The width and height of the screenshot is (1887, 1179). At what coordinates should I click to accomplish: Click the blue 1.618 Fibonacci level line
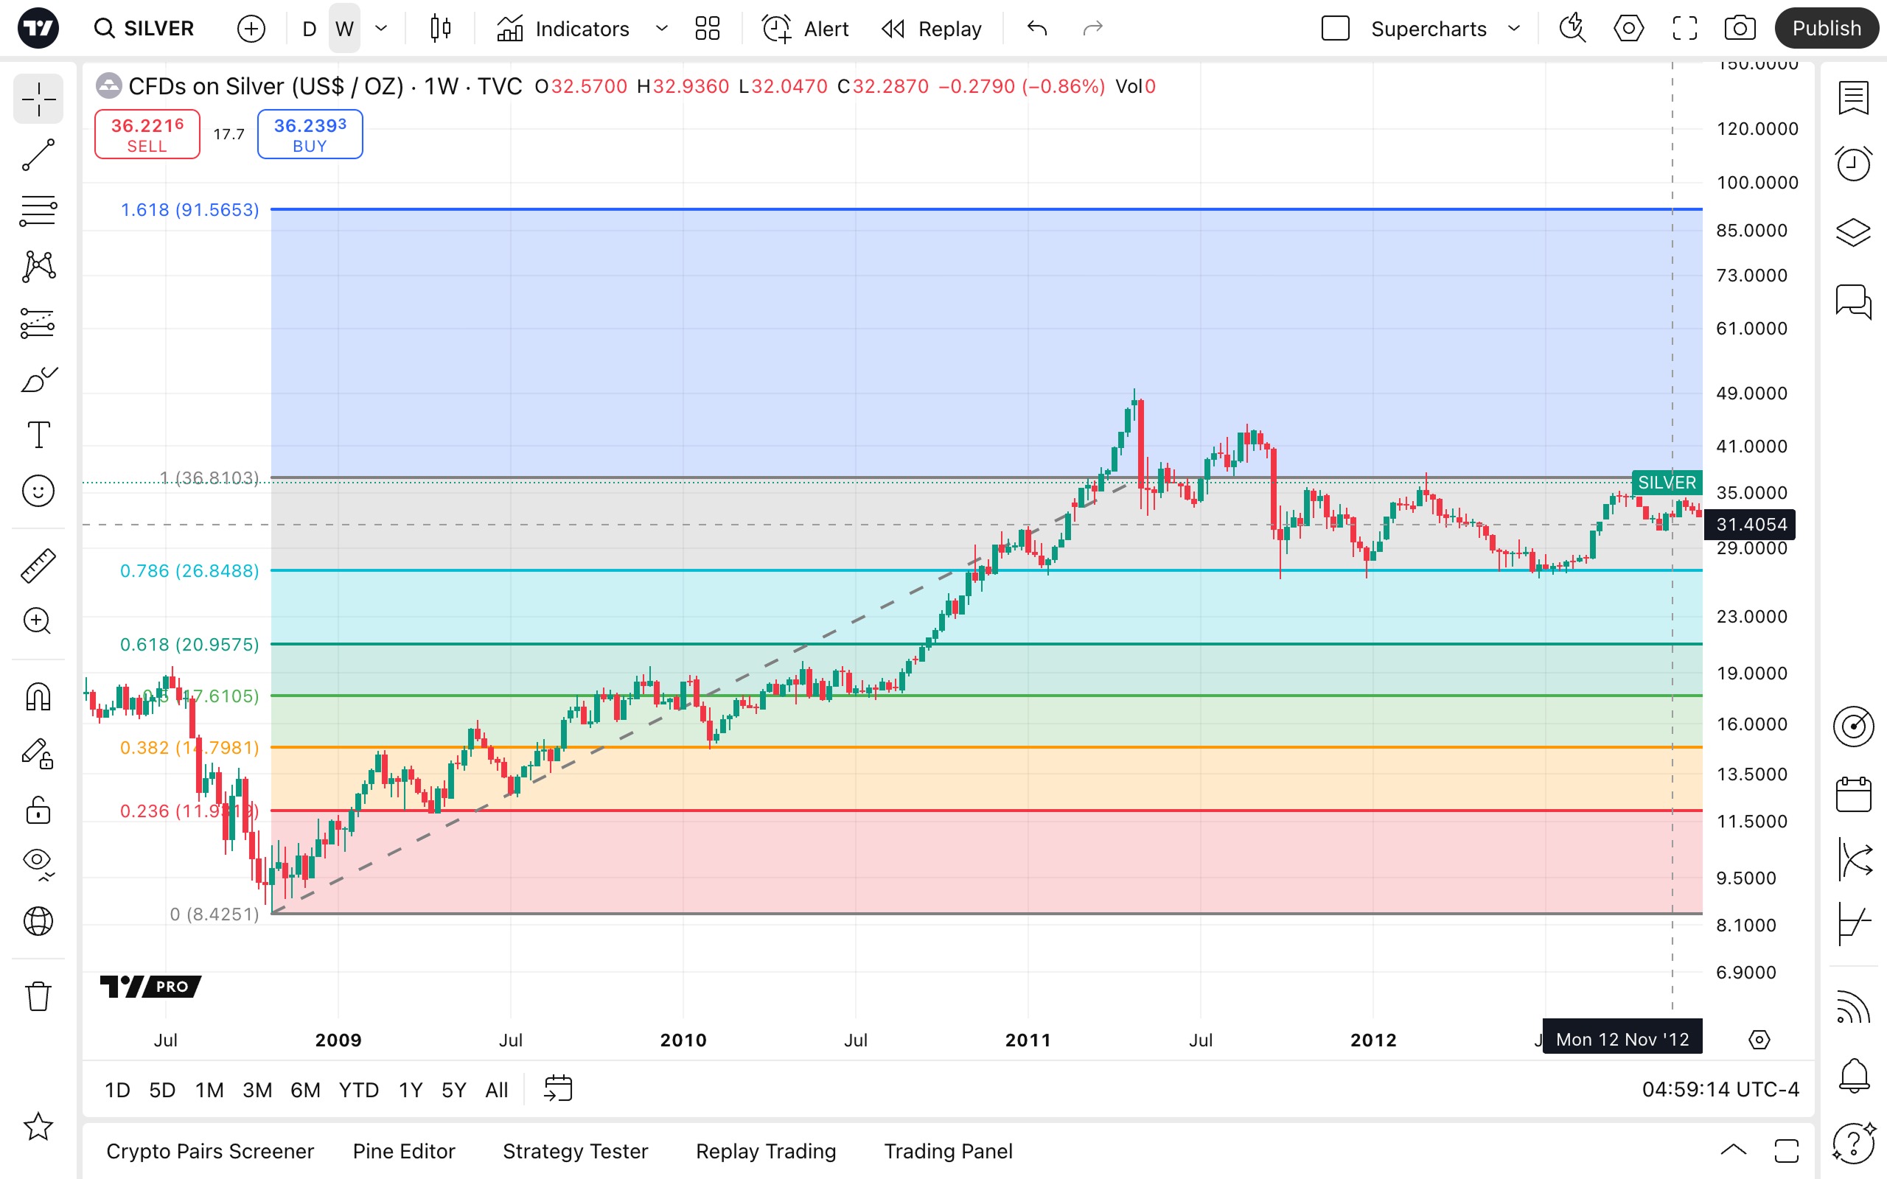[x=935, y=209]
